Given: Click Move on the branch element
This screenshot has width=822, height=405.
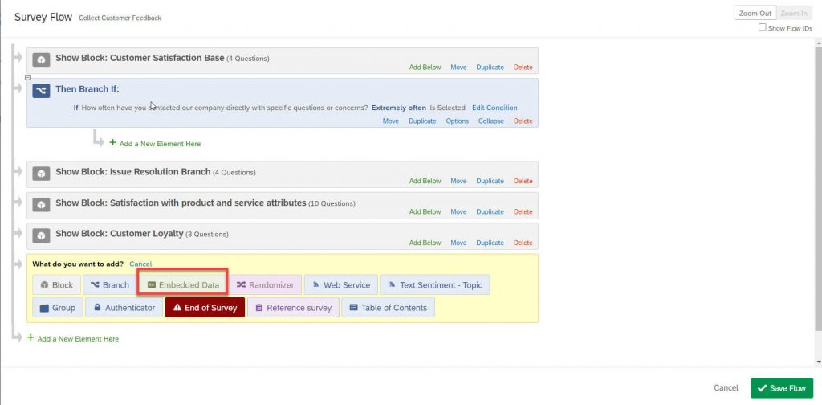Looking at the screenshot, I should (391, 121).
